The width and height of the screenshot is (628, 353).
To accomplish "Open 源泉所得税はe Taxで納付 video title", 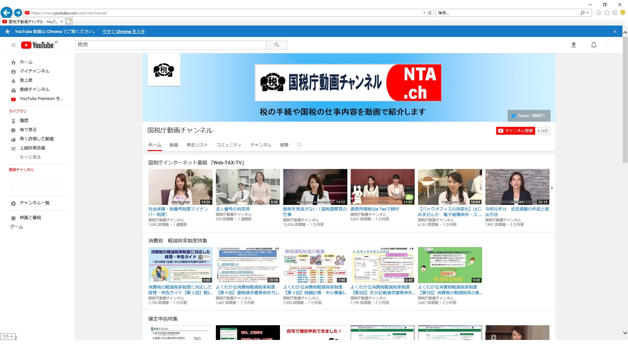I will pos(375,209).
